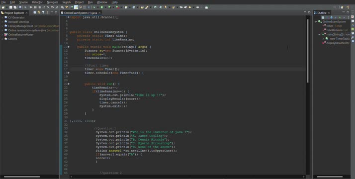This screenshot has height=179, width=355.
Task: Open the Run menu
Action: (x=90, y=2)
